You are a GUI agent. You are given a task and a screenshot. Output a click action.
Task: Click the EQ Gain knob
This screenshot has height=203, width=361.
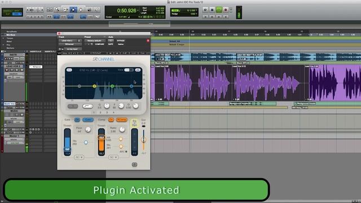coord(107,106)
